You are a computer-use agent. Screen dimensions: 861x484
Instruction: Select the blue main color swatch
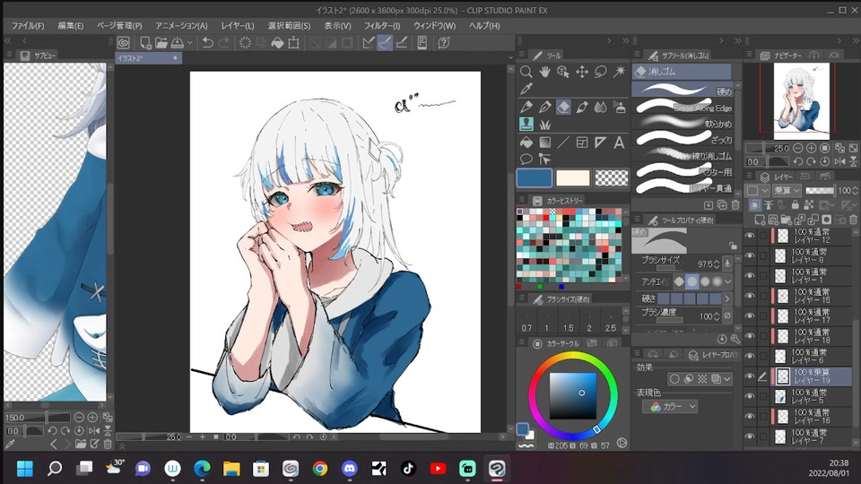click(535, 177)
